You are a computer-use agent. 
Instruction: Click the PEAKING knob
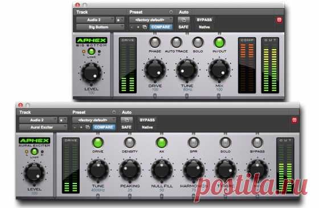(x=130, y=170)
